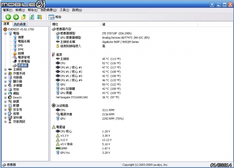Click the GPU Vcc row icon
234x168 pixels.
click(58, 153)
